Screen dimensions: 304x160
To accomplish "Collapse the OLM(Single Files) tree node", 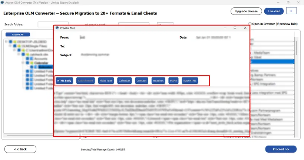I will click(x=10, y=46).
